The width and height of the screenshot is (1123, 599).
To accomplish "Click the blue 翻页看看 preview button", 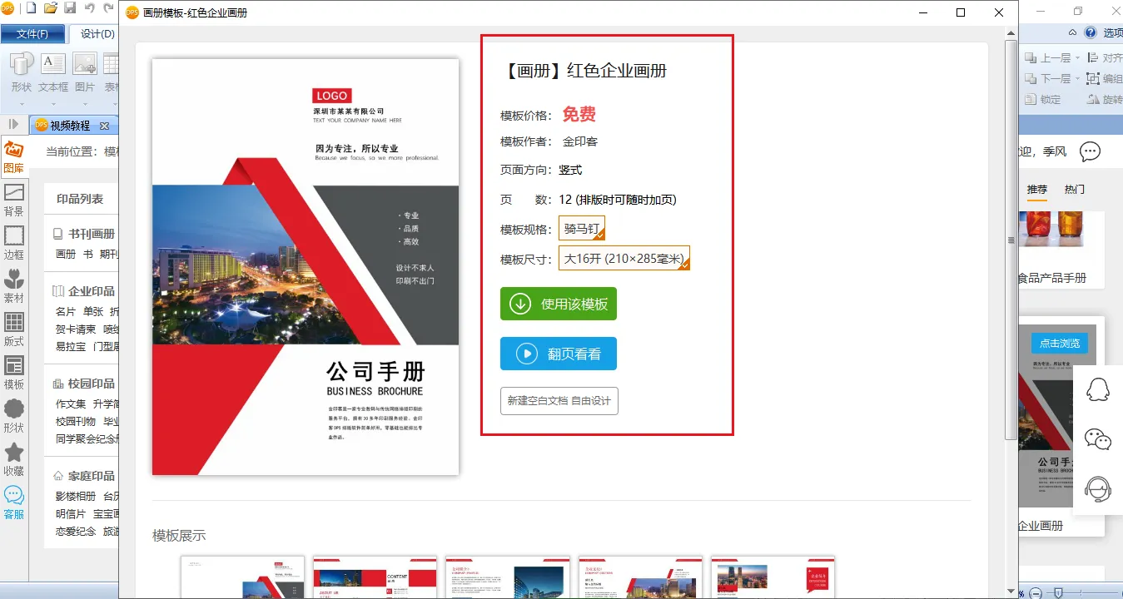I will pos(558,354).
